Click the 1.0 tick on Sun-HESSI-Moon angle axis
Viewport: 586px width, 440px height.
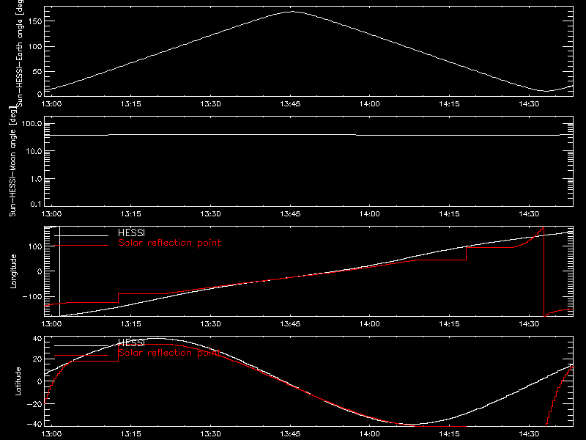36,179
